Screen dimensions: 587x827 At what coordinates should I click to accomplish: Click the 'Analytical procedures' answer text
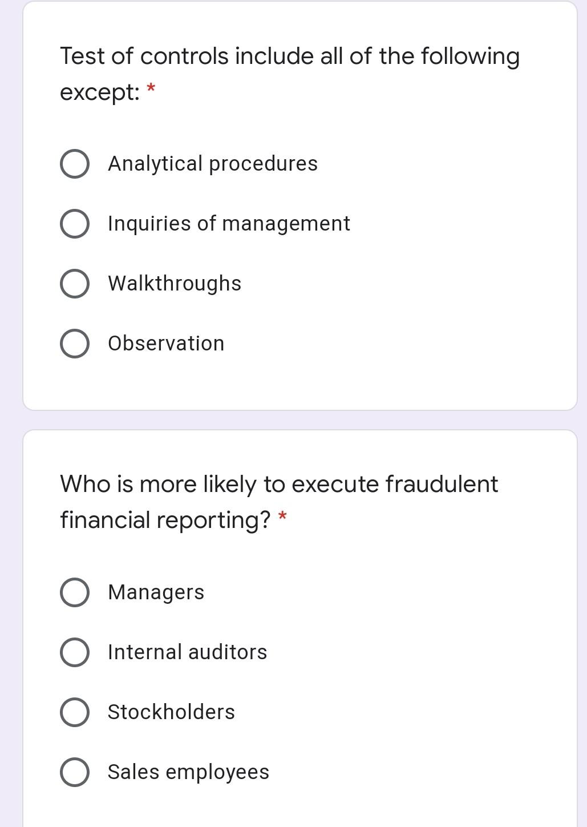(213, 164)
